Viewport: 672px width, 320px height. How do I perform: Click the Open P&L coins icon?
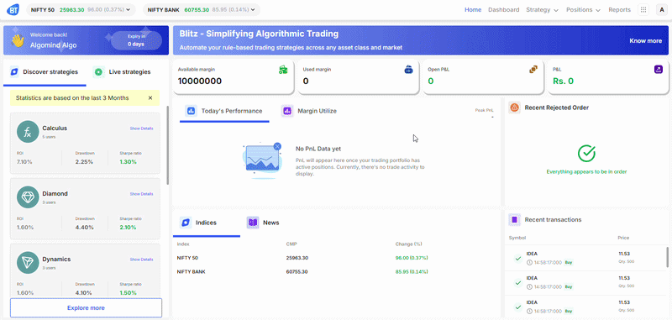(533, 69)
